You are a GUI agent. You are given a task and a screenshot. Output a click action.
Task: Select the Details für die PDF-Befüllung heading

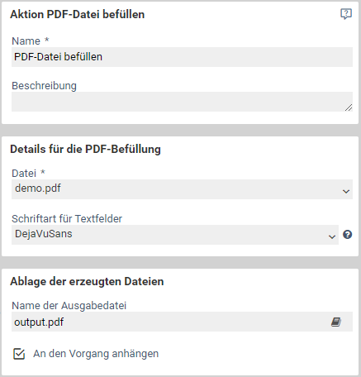pyautogui.click(x=85, y=149)
